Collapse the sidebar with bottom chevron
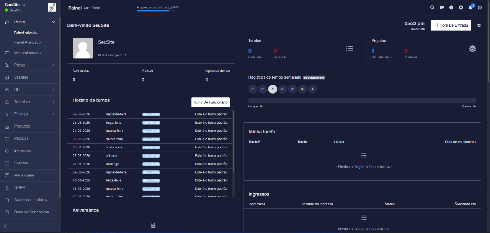Screen dimensions: 490x233 5,226
